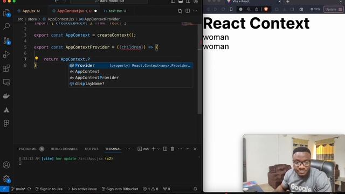
Task: Switch to text.tsx tab
Action: pos(115,11)
